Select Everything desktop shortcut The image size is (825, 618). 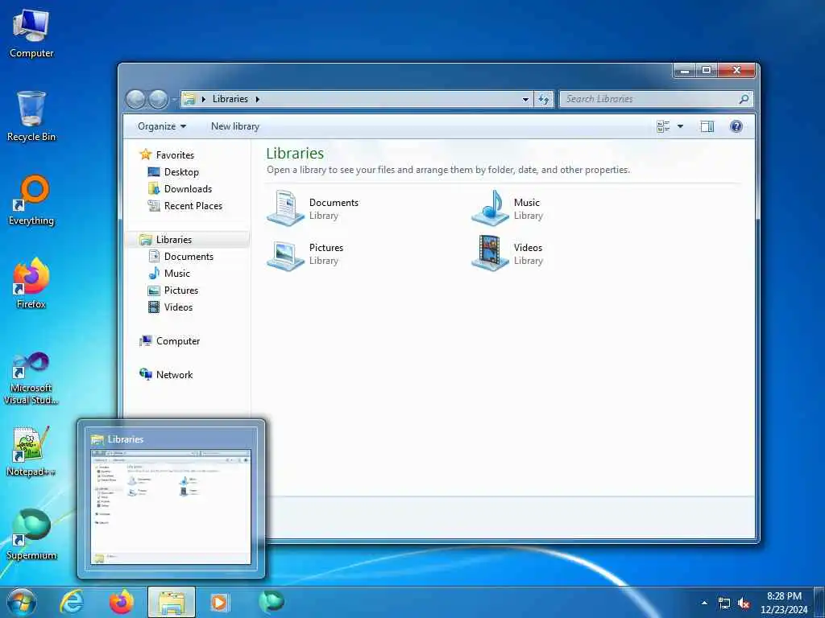pyautogui.click(x=31, y=200)
